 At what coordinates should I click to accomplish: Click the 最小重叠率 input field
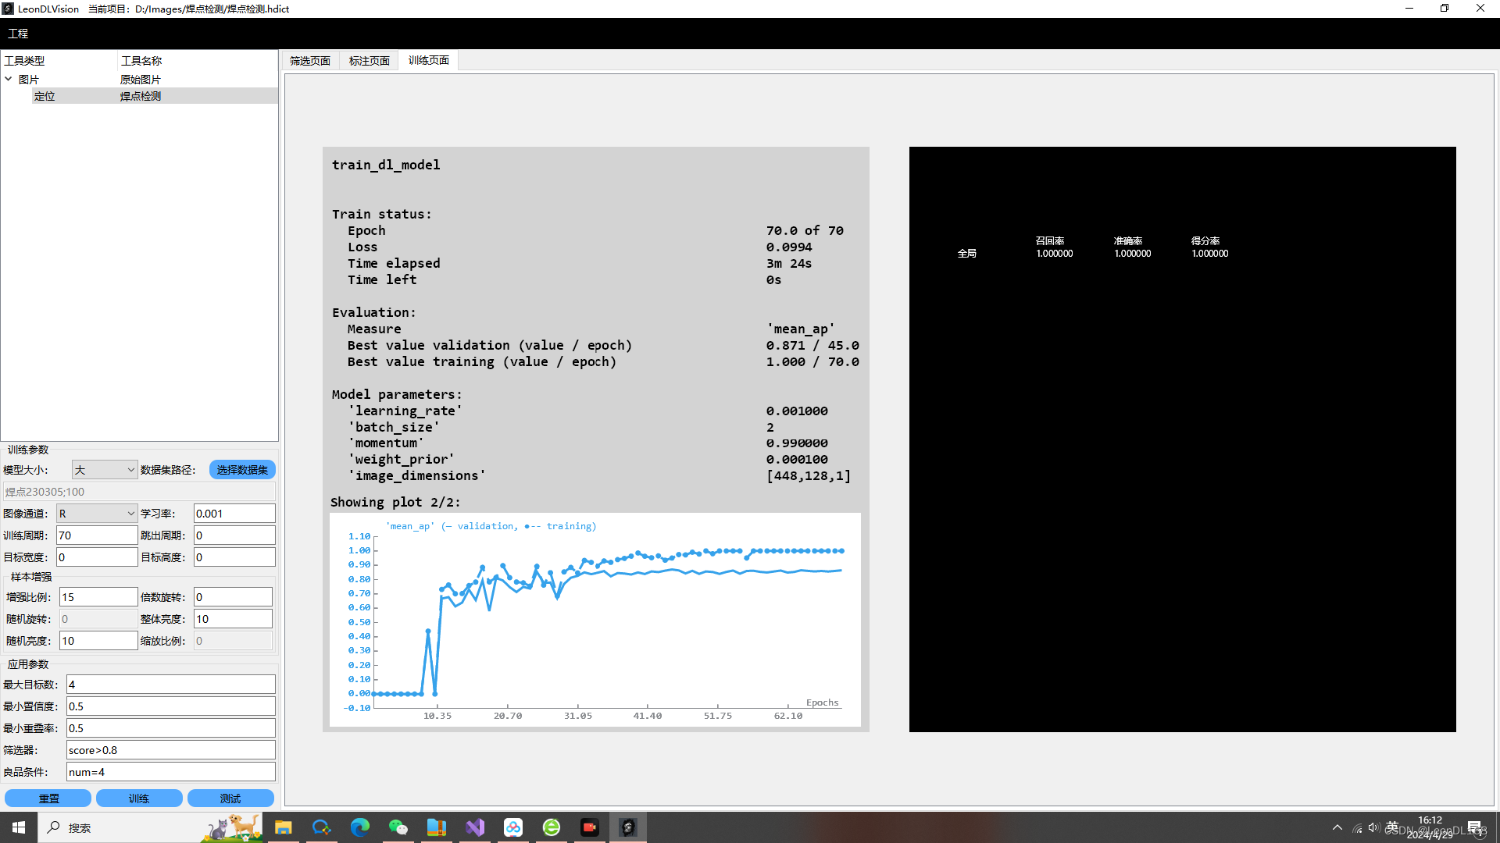click(170, 728)
